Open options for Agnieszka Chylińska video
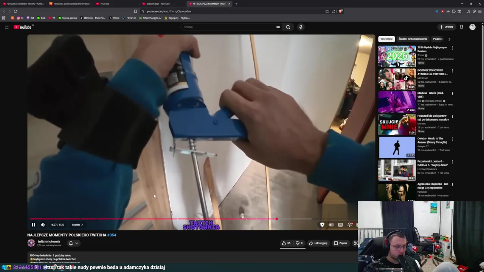Image resolution: width=484 pixels, height=272 pixels. click(452, 184)
